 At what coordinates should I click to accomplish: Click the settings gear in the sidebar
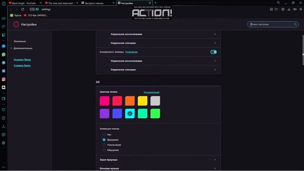(3, 143)
